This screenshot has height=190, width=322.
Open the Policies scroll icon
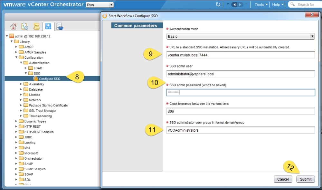(x=36, y=26)
